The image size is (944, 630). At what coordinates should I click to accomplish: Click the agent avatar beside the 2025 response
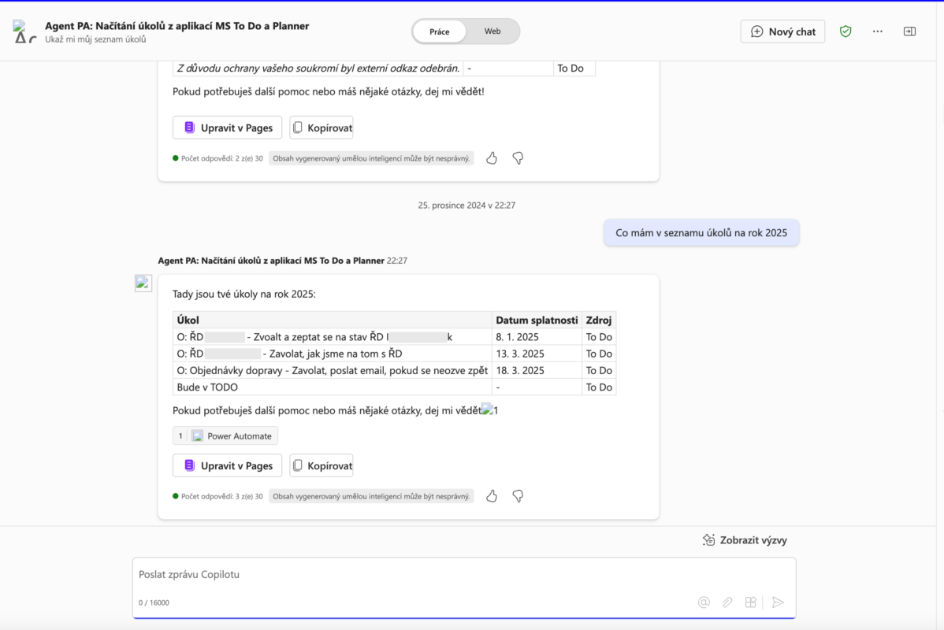pos(143,283)
